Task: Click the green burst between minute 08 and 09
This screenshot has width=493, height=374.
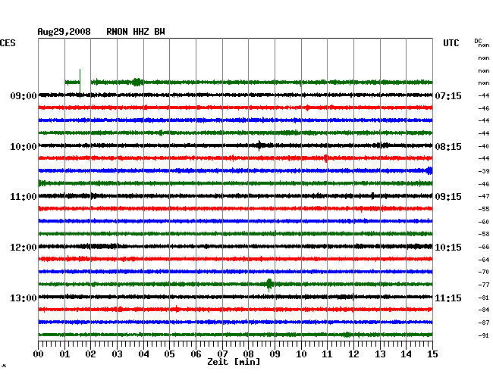Action: [269, 285]
